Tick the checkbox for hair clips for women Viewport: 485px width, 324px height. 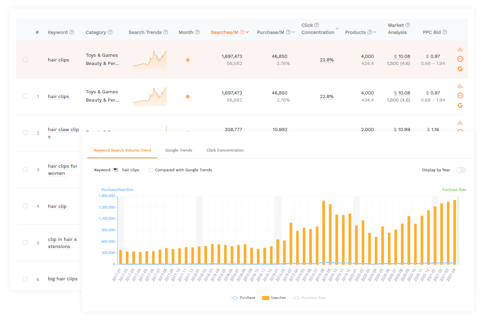(x=25, y=169)
